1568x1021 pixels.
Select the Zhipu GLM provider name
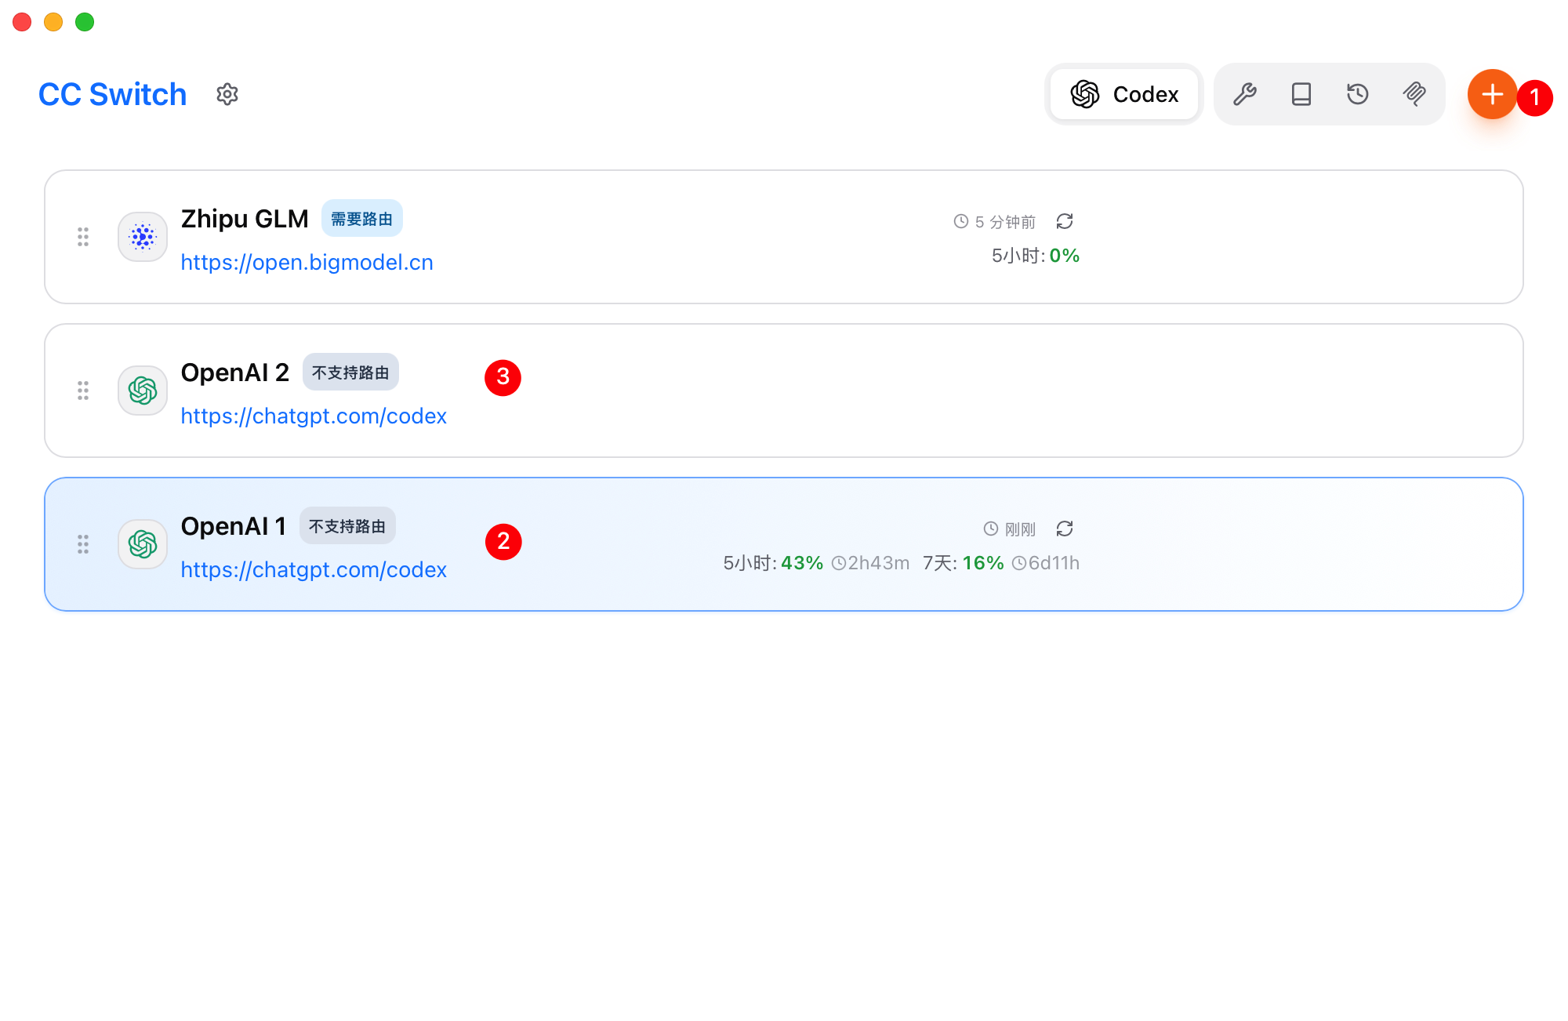tap(245, 219)
